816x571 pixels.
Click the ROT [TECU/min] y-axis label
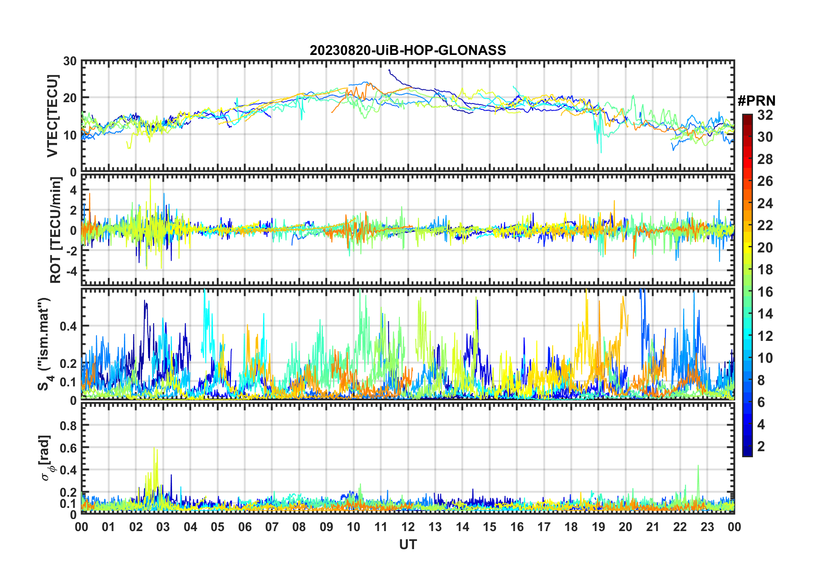click(x=55, y=230)
